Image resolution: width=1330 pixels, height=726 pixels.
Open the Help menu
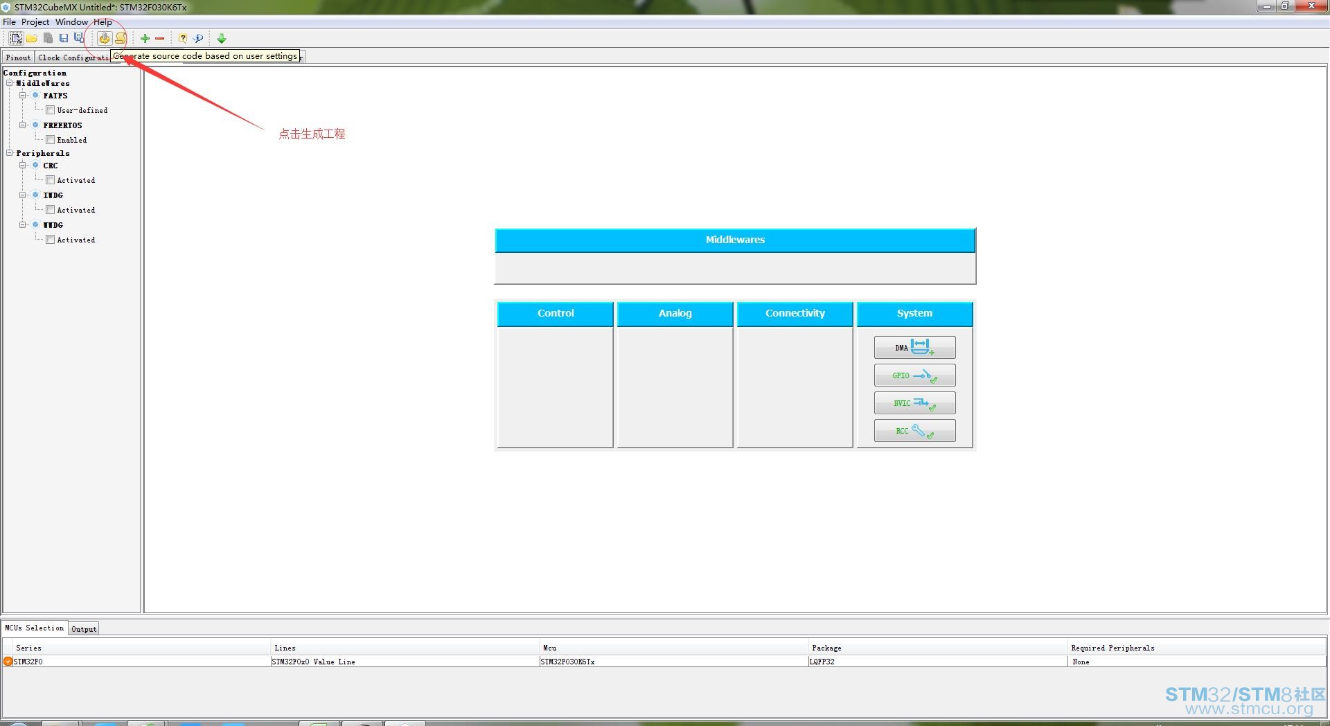pyautogui.click(x=103, y=22)
